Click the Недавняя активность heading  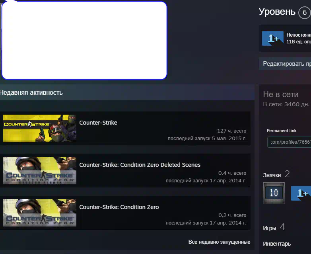31,92
